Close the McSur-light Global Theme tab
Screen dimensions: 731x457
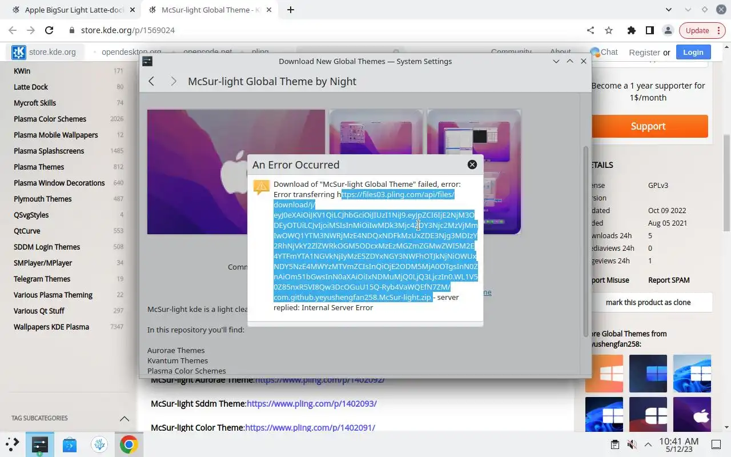(x=268, y=10)
